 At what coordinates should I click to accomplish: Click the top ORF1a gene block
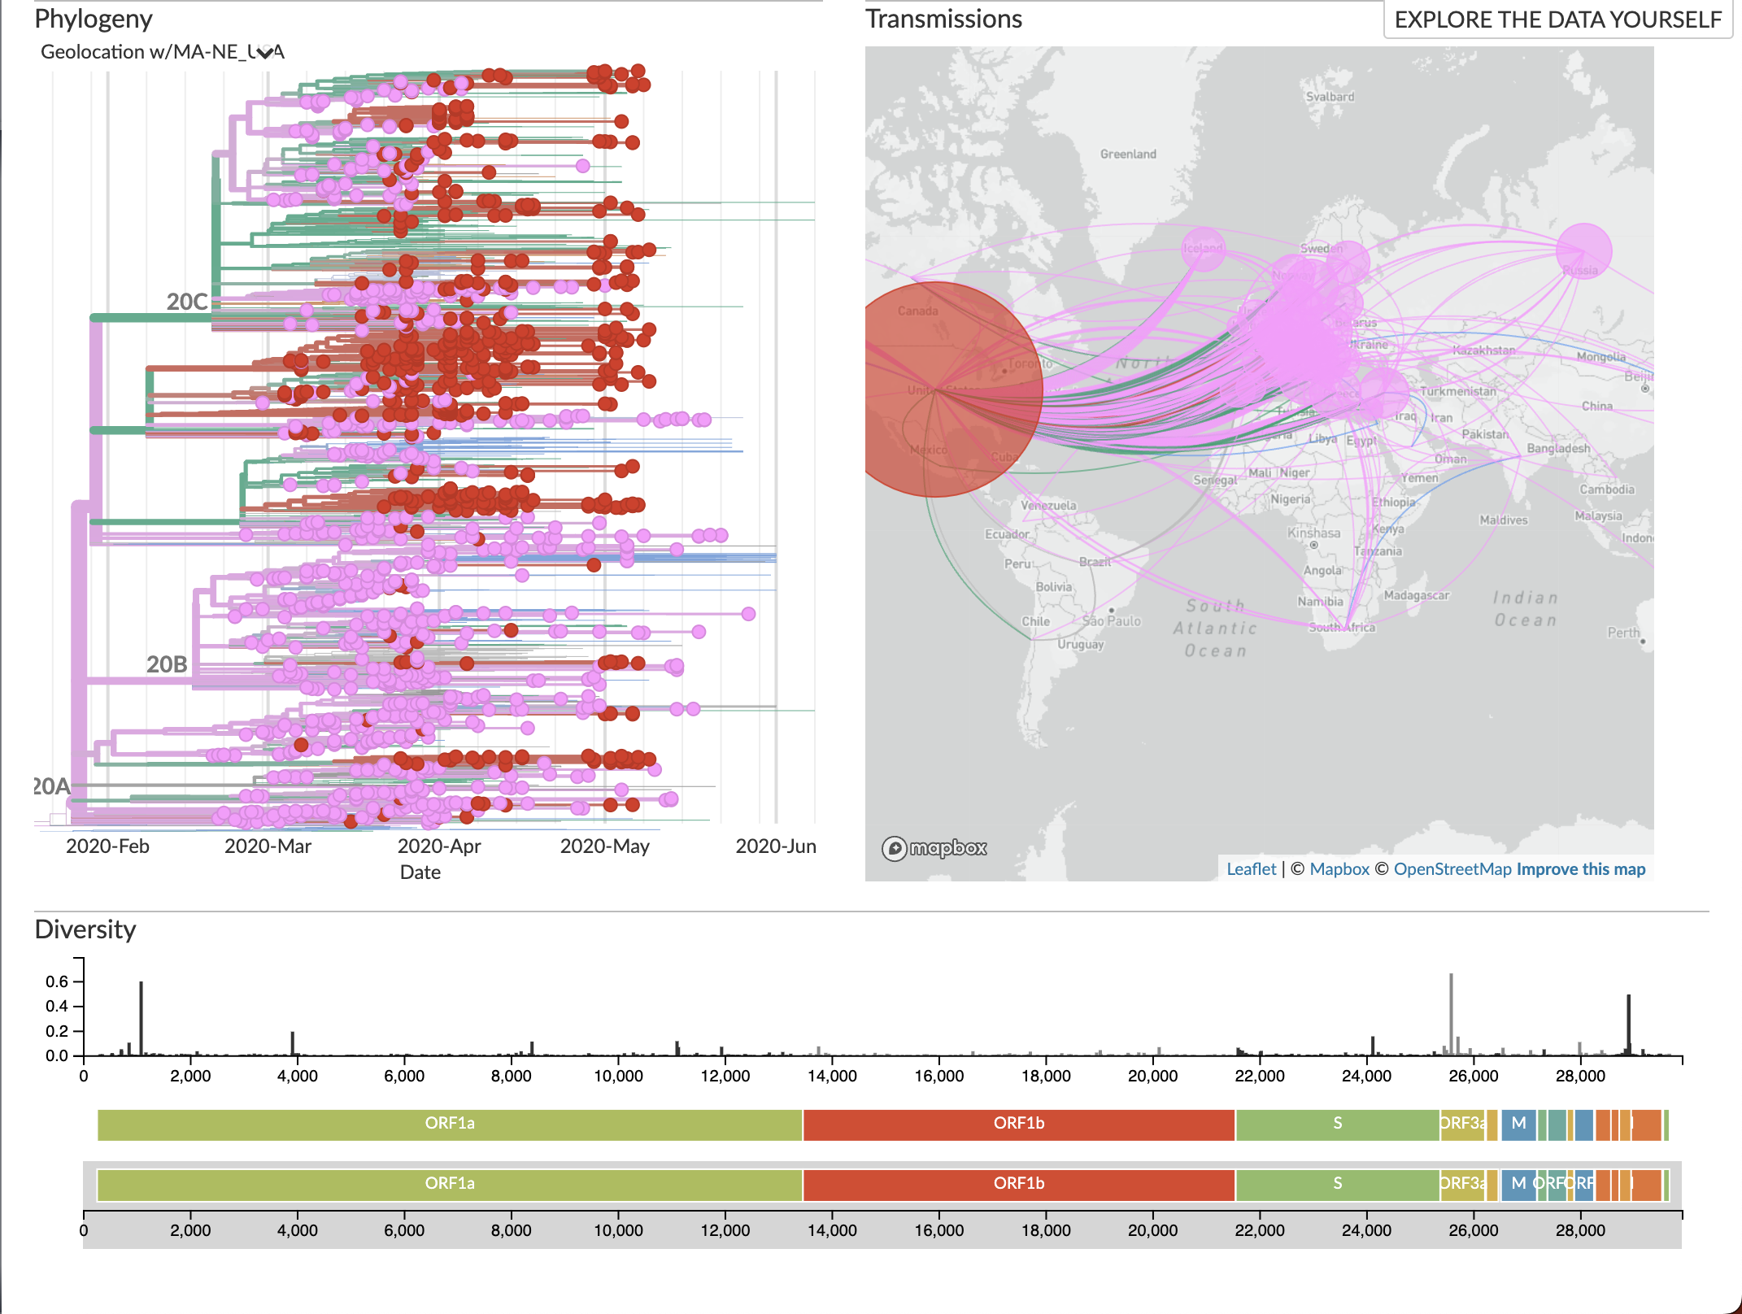click(x=450, y=1124)
